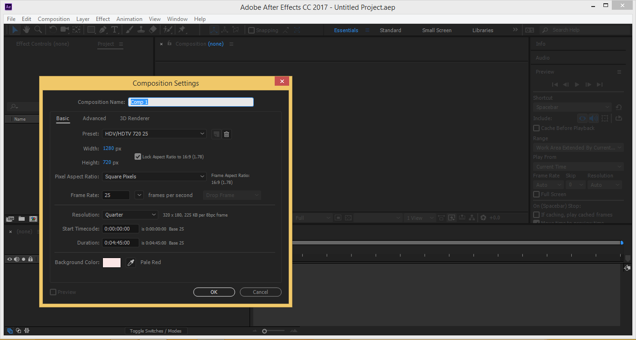Select the Eraser tool

(x=153, y=30)
